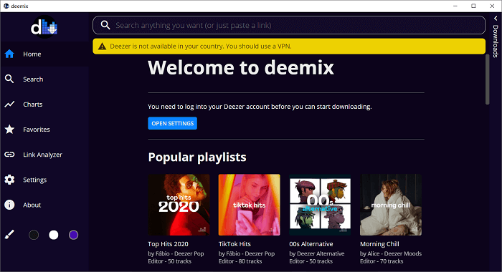
Task: Open the 00s Alternative playlist cover
Action: coord(320,205)
